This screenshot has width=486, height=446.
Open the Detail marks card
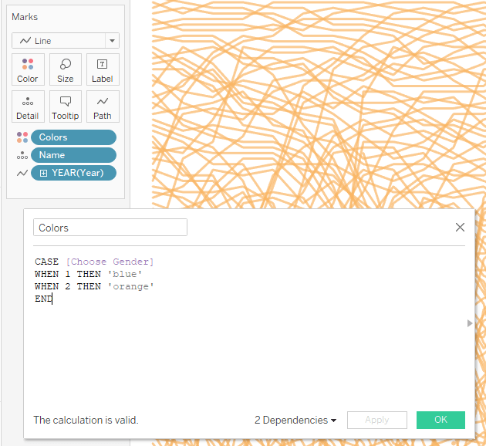28,106
